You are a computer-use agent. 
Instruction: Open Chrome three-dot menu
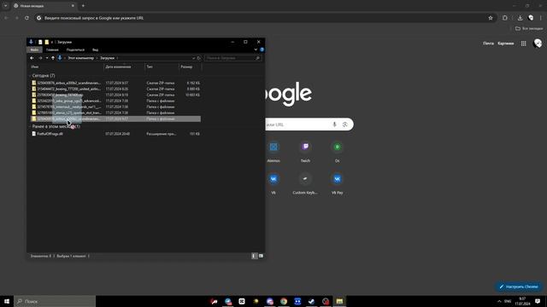[x=541, y=18]
